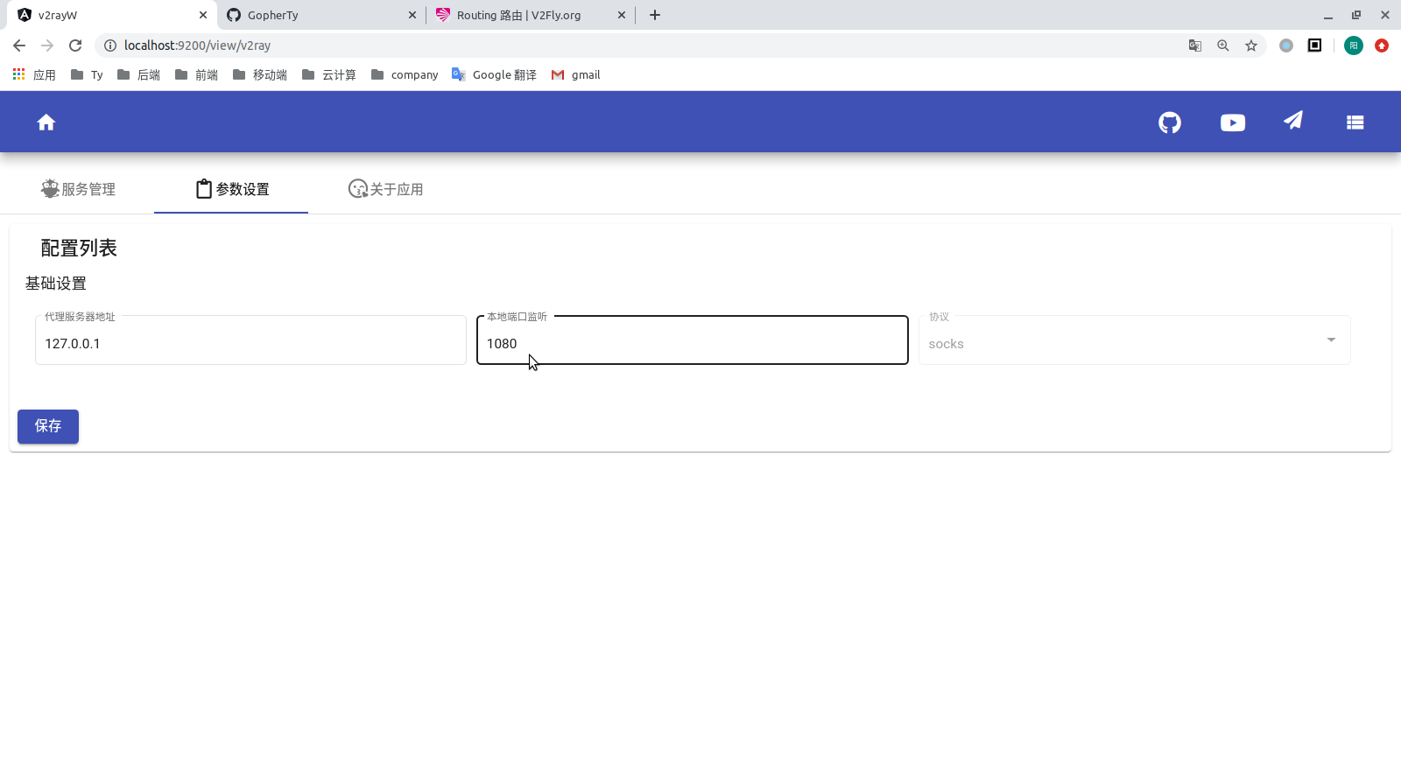Go back in browser history
This screenshot has height=764, width=1401.
[19, 46]
